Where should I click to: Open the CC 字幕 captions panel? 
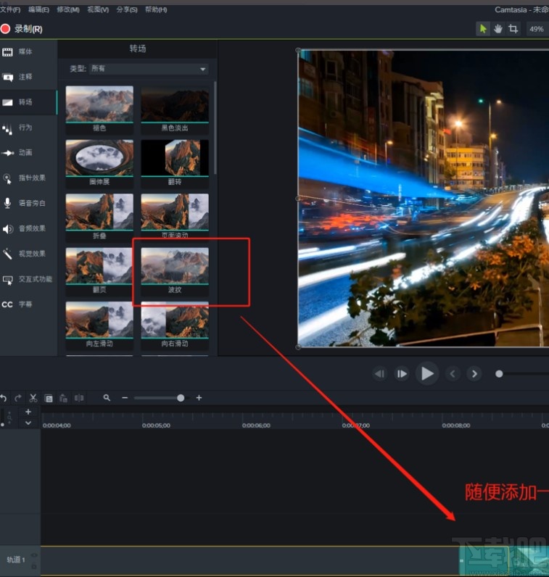tap(28, 304)
